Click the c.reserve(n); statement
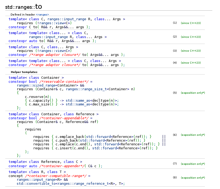This screenshot has height=189, width=220. (x=38, y=97)
